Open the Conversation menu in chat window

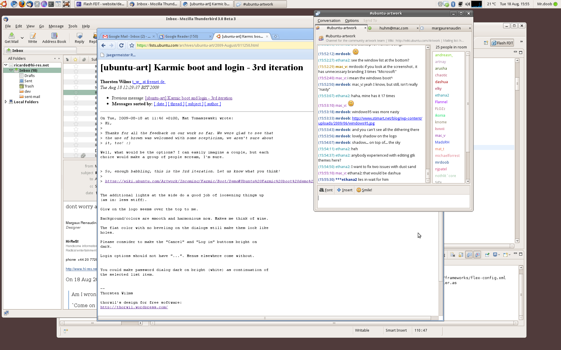[329, 20]
